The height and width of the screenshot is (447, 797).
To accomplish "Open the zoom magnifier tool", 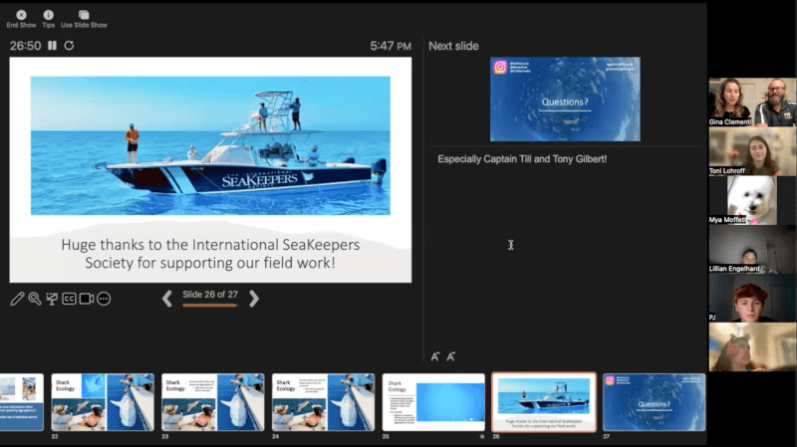I will (35, 299).
